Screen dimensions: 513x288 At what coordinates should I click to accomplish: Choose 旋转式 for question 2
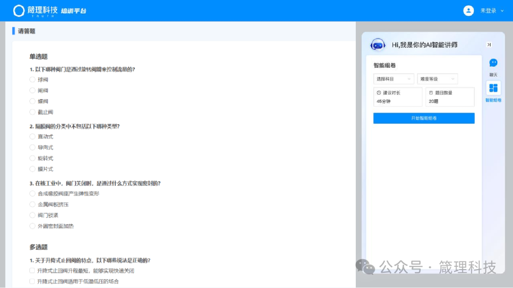[33, 158]
